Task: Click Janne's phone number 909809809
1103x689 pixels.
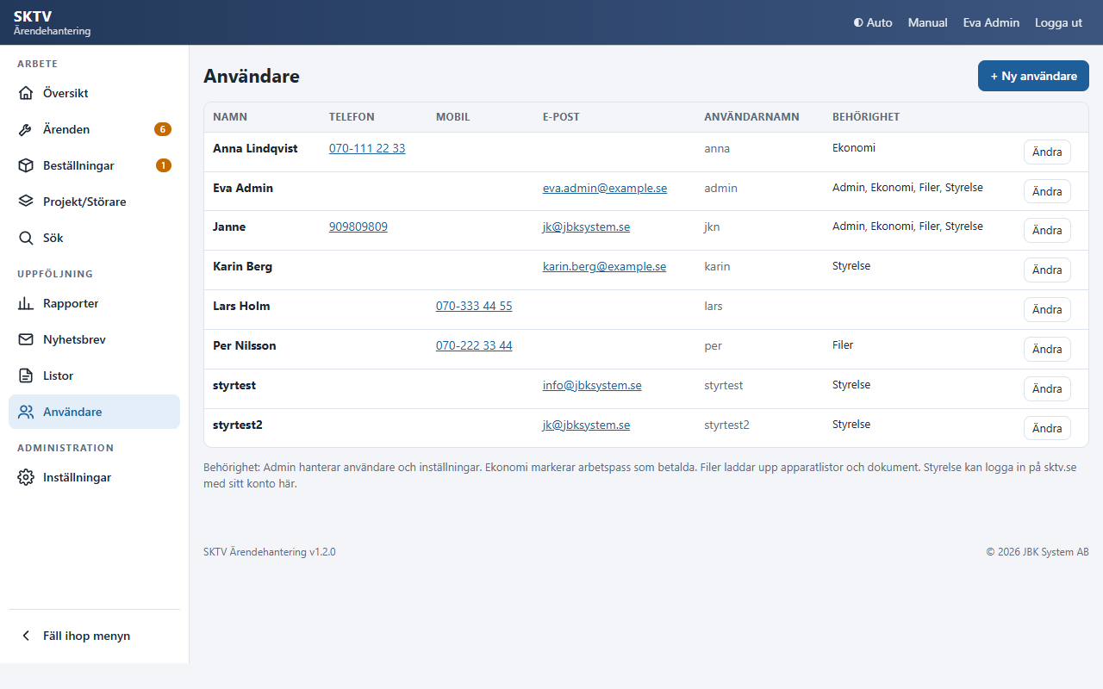Action: click(x=358, y=227)
